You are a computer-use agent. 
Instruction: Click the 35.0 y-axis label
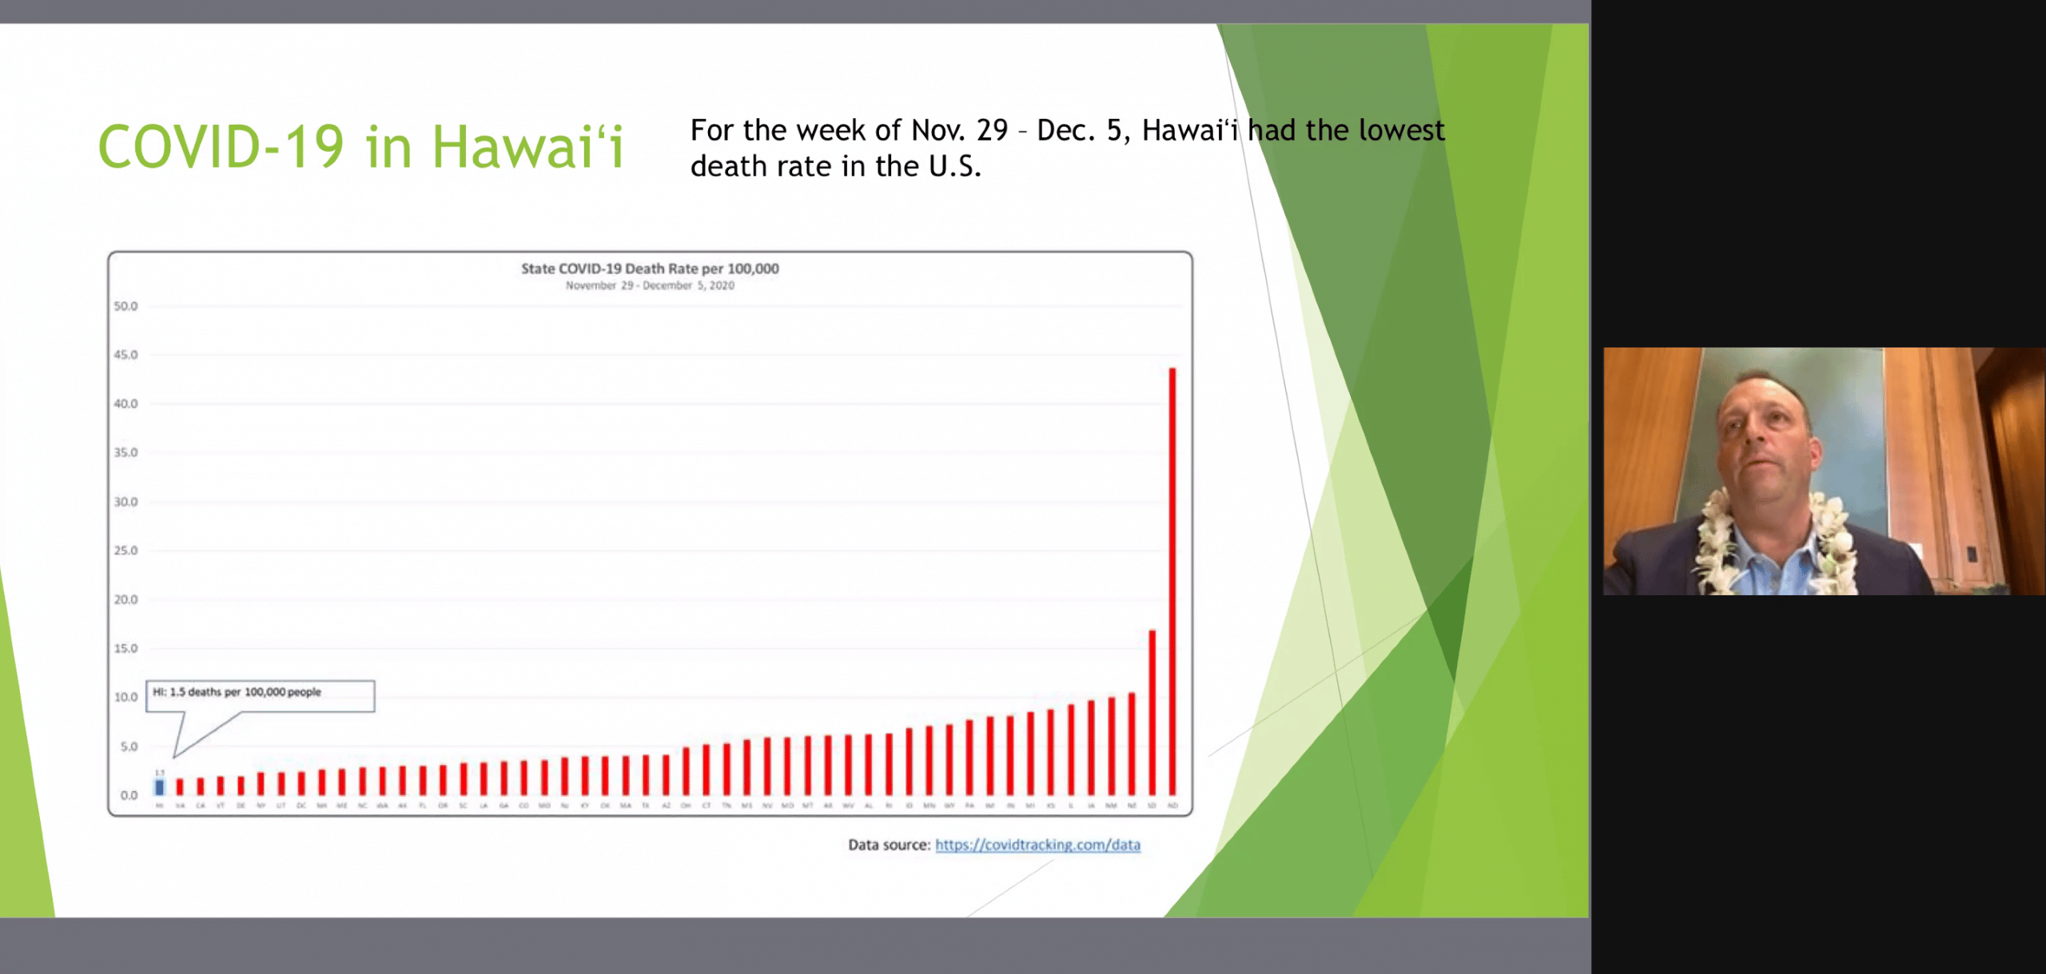coord(125,452)
